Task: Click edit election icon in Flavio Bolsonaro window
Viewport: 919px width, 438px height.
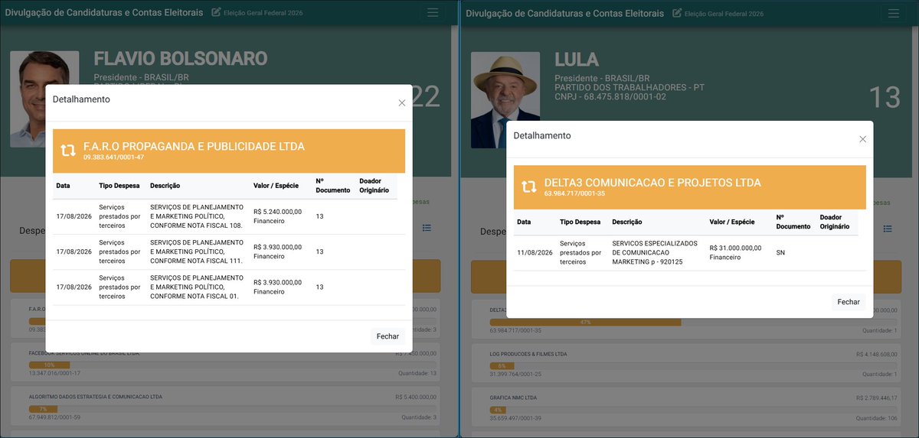Action: click(216, 13)
